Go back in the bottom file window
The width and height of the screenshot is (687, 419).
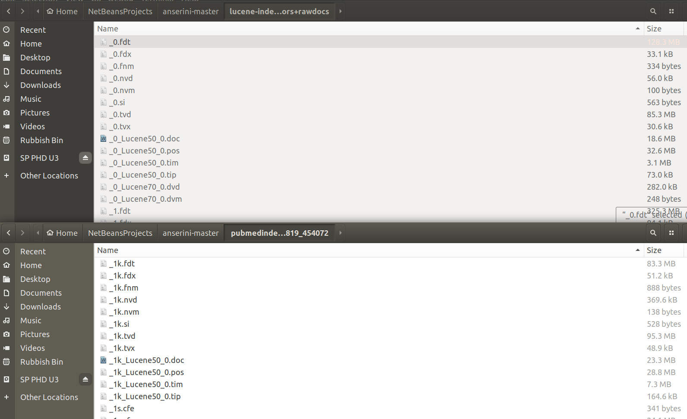9,233
